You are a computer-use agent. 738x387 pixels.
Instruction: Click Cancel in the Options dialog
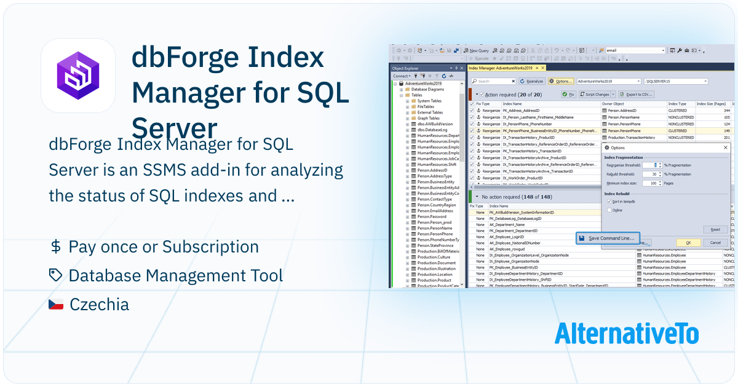(x=715, y=243)
